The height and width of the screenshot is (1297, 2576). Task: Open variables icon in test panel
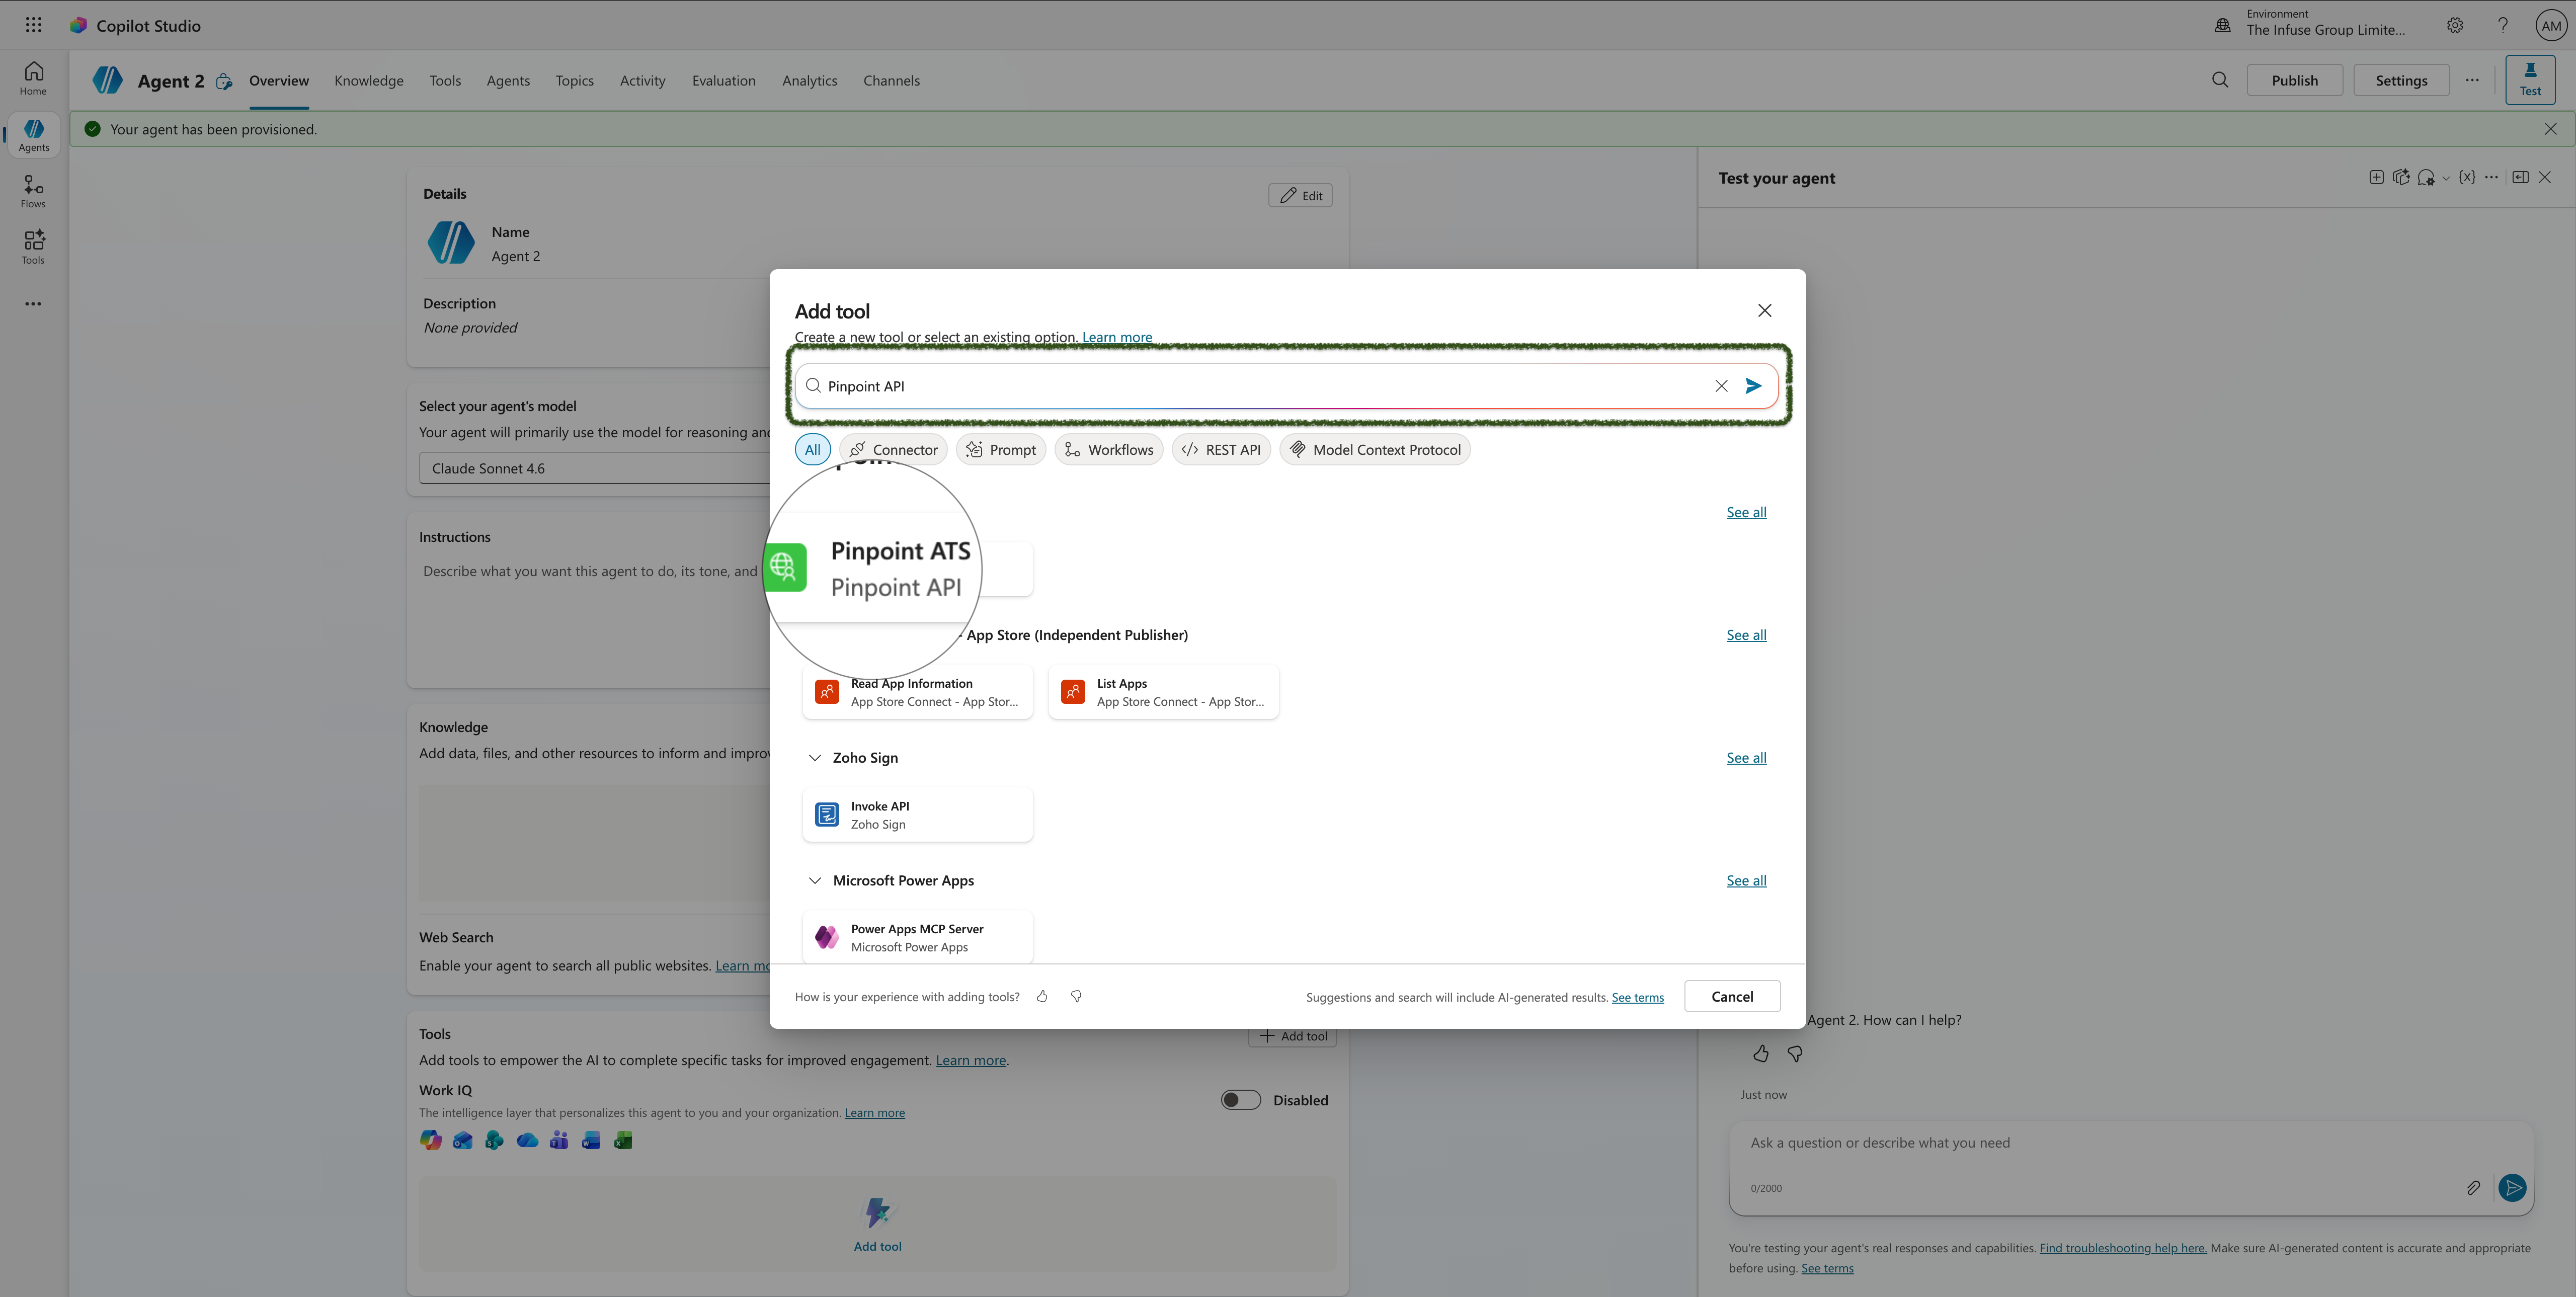[2467, 177]
